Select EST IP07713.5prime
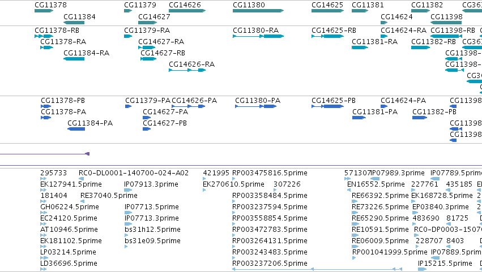482x272 pixels. [x=152, y=207]
